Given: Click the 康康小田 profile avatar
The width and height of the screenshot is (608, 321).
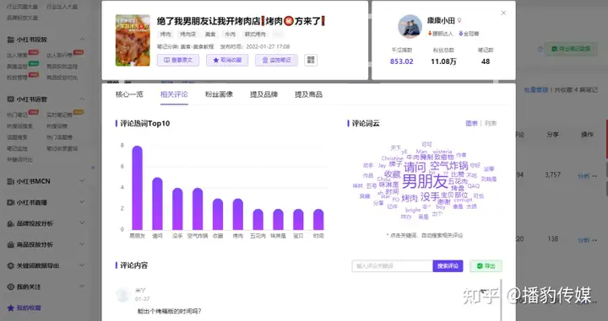Looking at the screenshot, I should click(x=410, y=27).
